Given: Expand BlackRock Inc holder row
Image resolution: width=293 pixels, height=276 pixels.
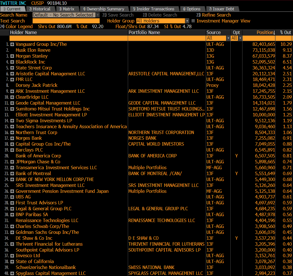Looking at the screenshot, I should click(x=12, y=62).
